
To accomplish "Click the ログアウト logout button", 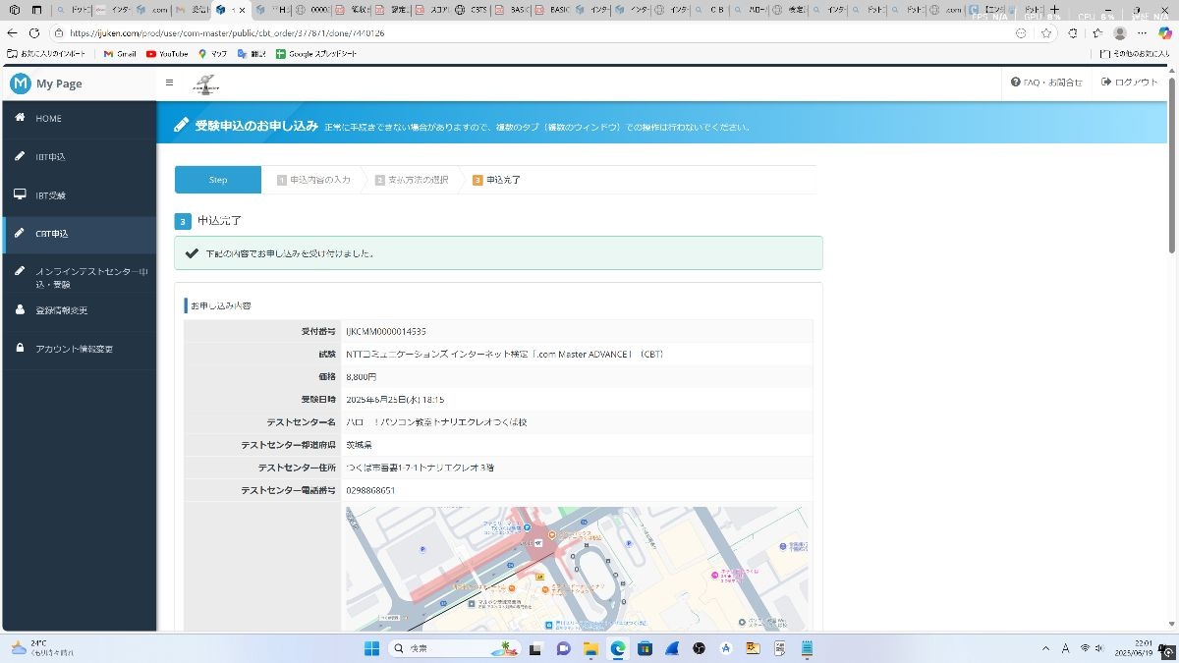I will pyautogui.click(x=1130, y=83).
